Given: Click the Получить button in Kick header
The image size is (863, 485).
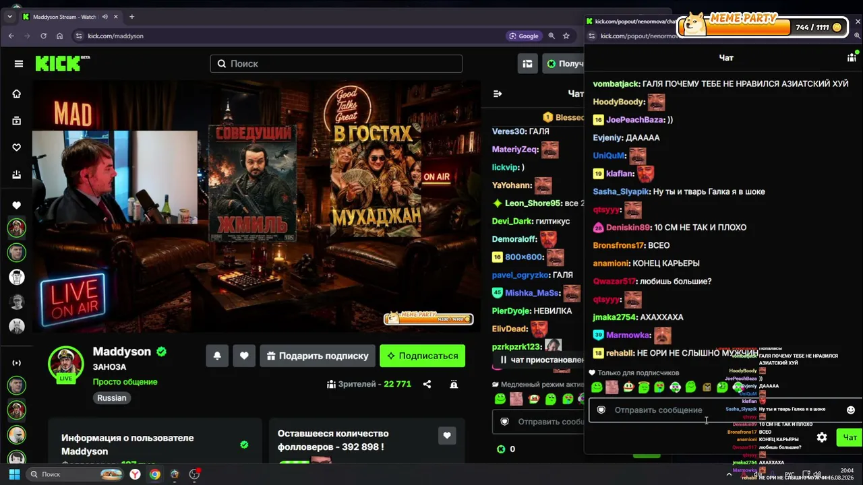Looking at the screenshot, I should 563,63.
